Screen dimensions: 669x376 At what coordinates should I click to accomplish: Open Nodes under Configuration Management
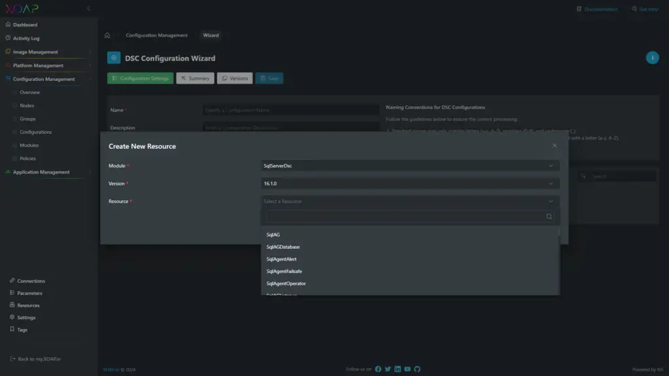click(x=26, y=106)
